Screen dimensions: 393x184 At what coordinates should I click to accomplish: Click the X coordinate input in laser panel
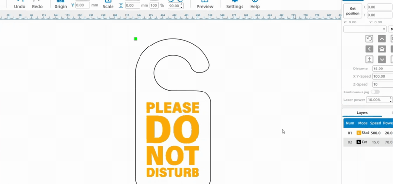(x=380, y=7)
